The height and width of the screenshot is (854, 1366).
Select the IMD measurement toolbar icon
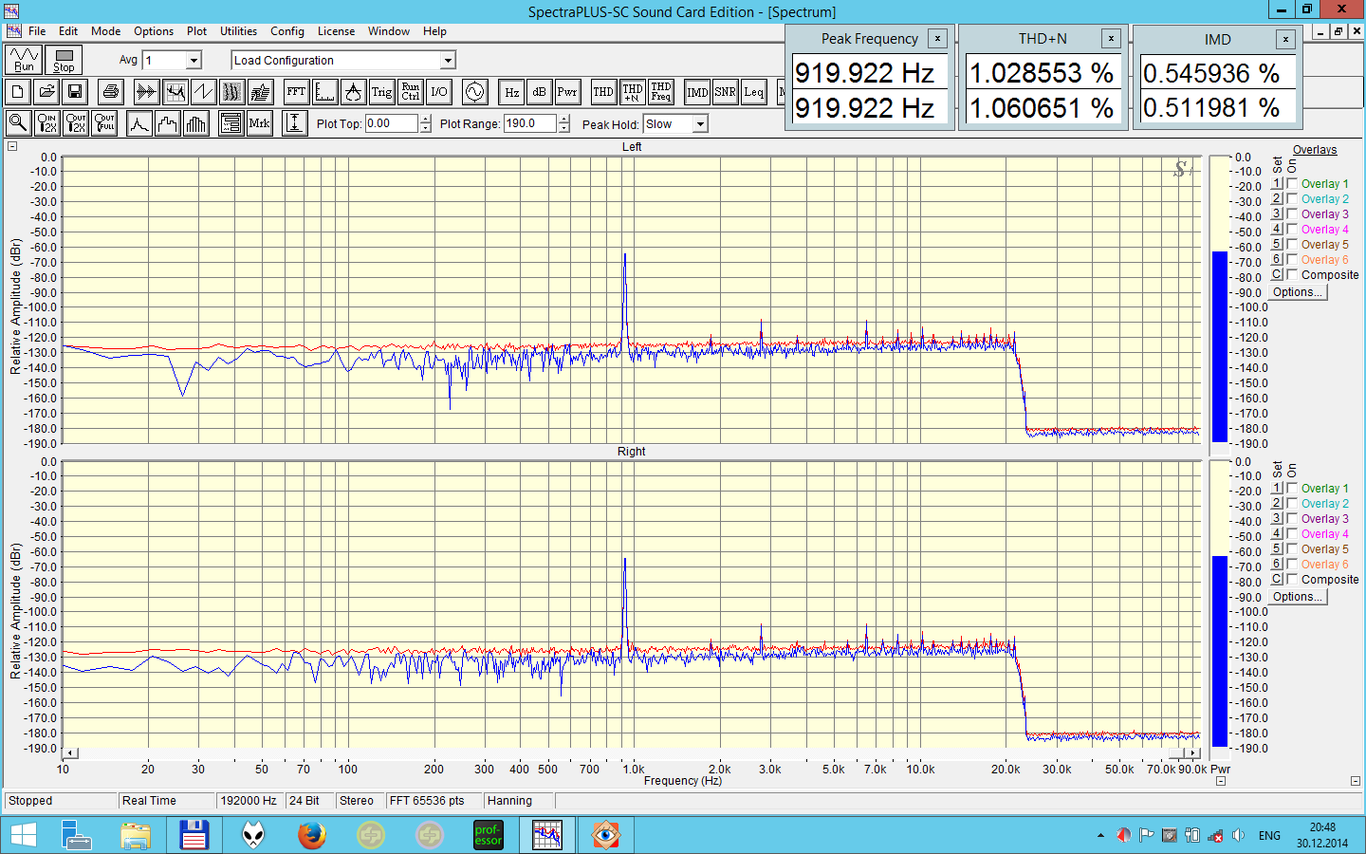(x=697, y=92)
